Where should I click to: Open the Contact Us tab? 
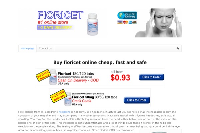(45, 48)
